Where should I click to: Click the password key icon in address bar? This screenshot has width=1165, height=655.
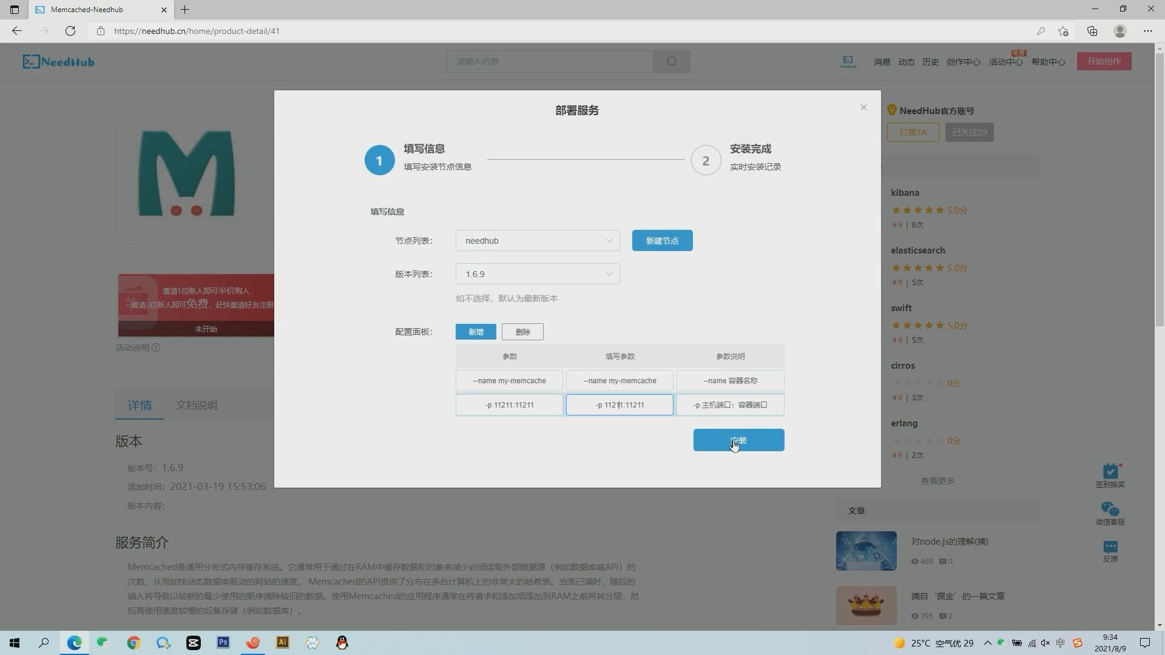[1041, 31]
